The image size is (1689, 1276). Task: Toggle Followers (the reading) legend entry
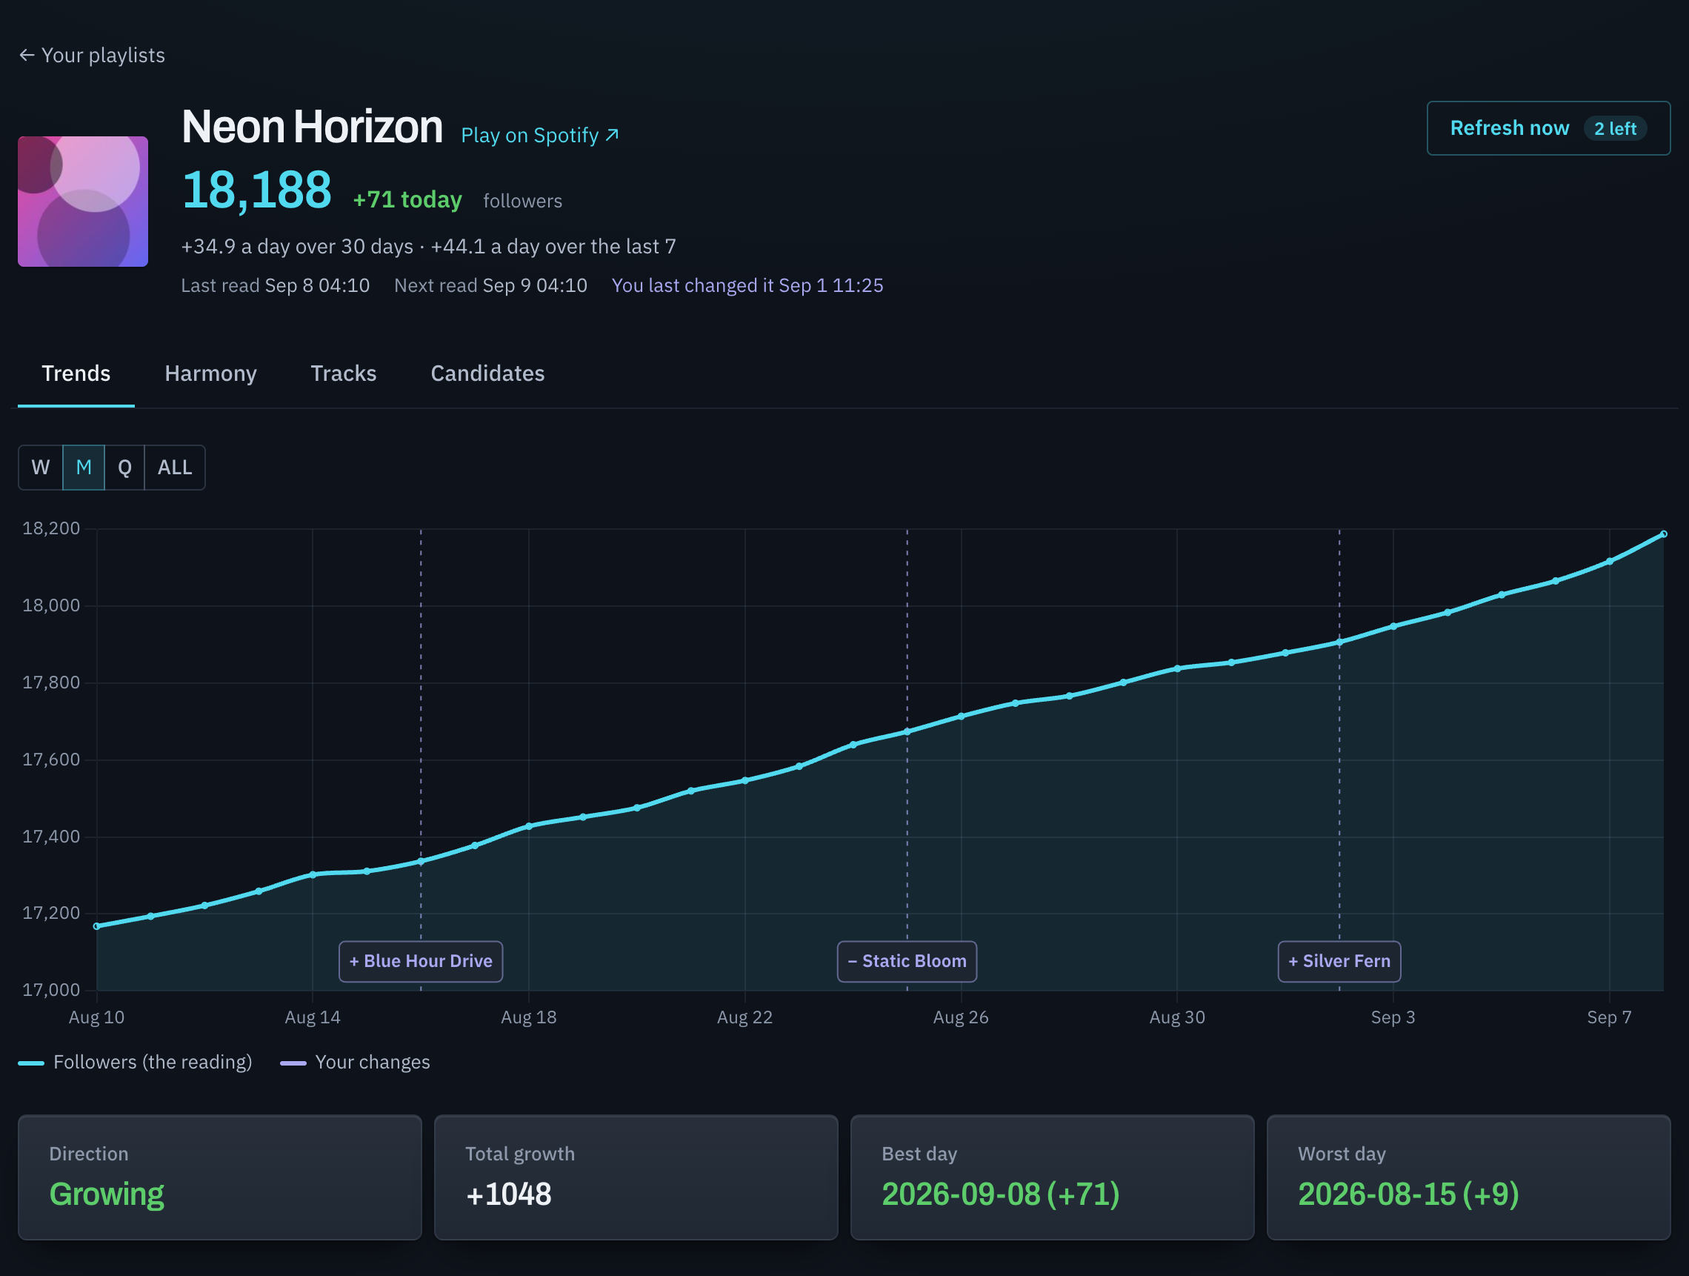[x=135, y=1062]
